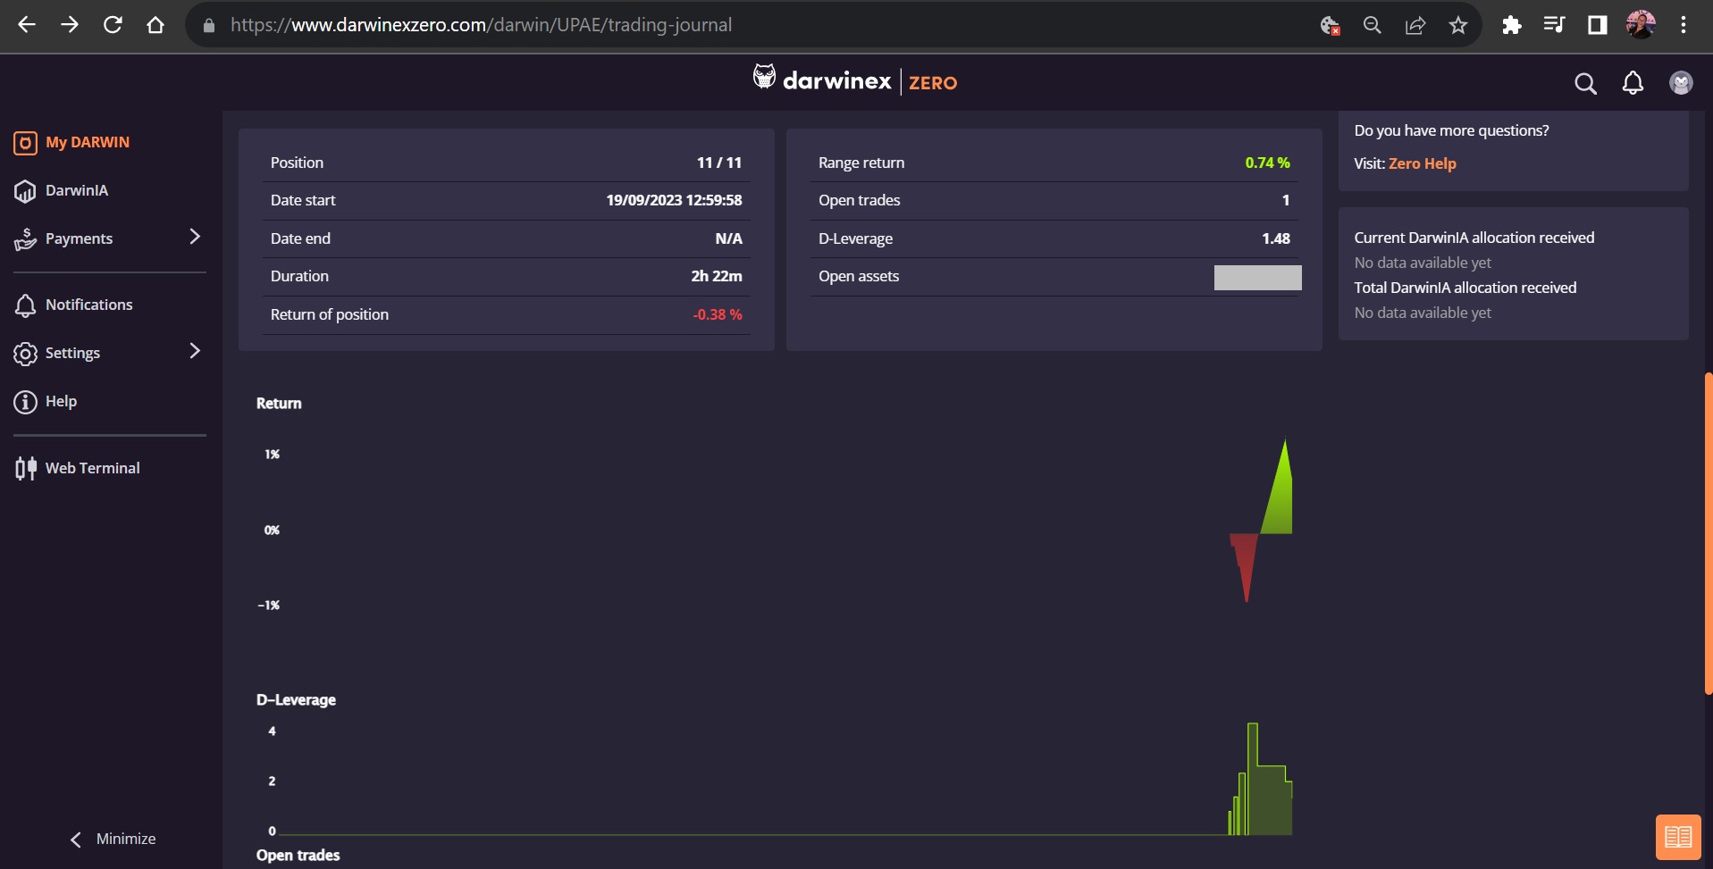This screenshot has width=1713, height=869.
Task: Open the user avatar profile menu
Action: point(1681,83)
